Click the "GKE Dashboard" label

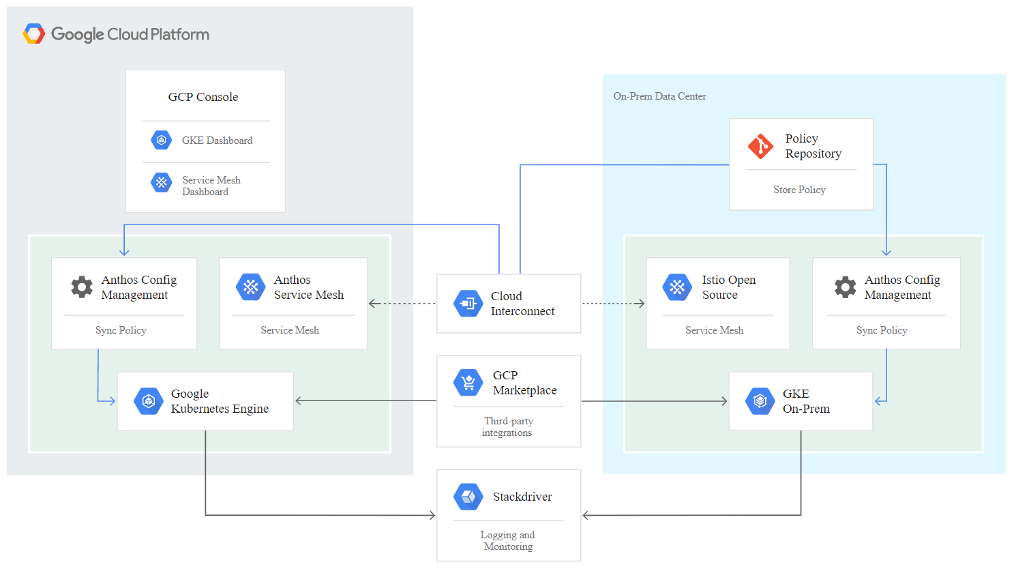tap(217, 141)
